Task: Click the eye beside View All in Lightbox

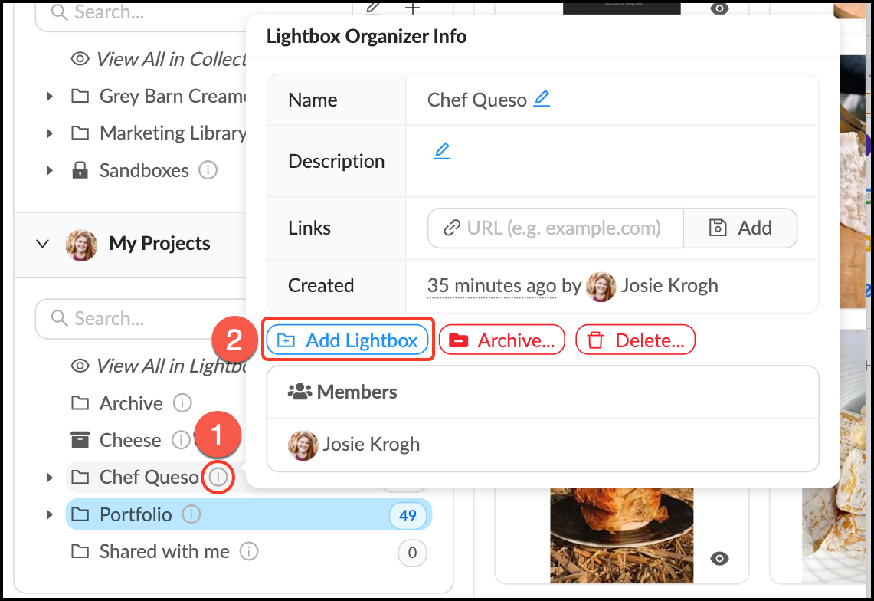Action: pos(80,366)
